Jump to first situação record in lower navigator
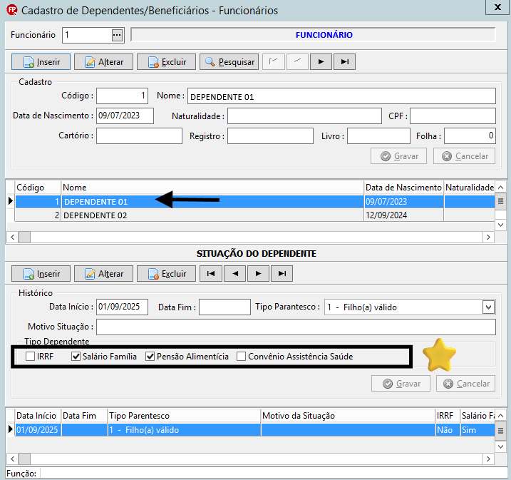Image resolution: width=511 pixels, height=480 pixels. click(x=211, y=274)
